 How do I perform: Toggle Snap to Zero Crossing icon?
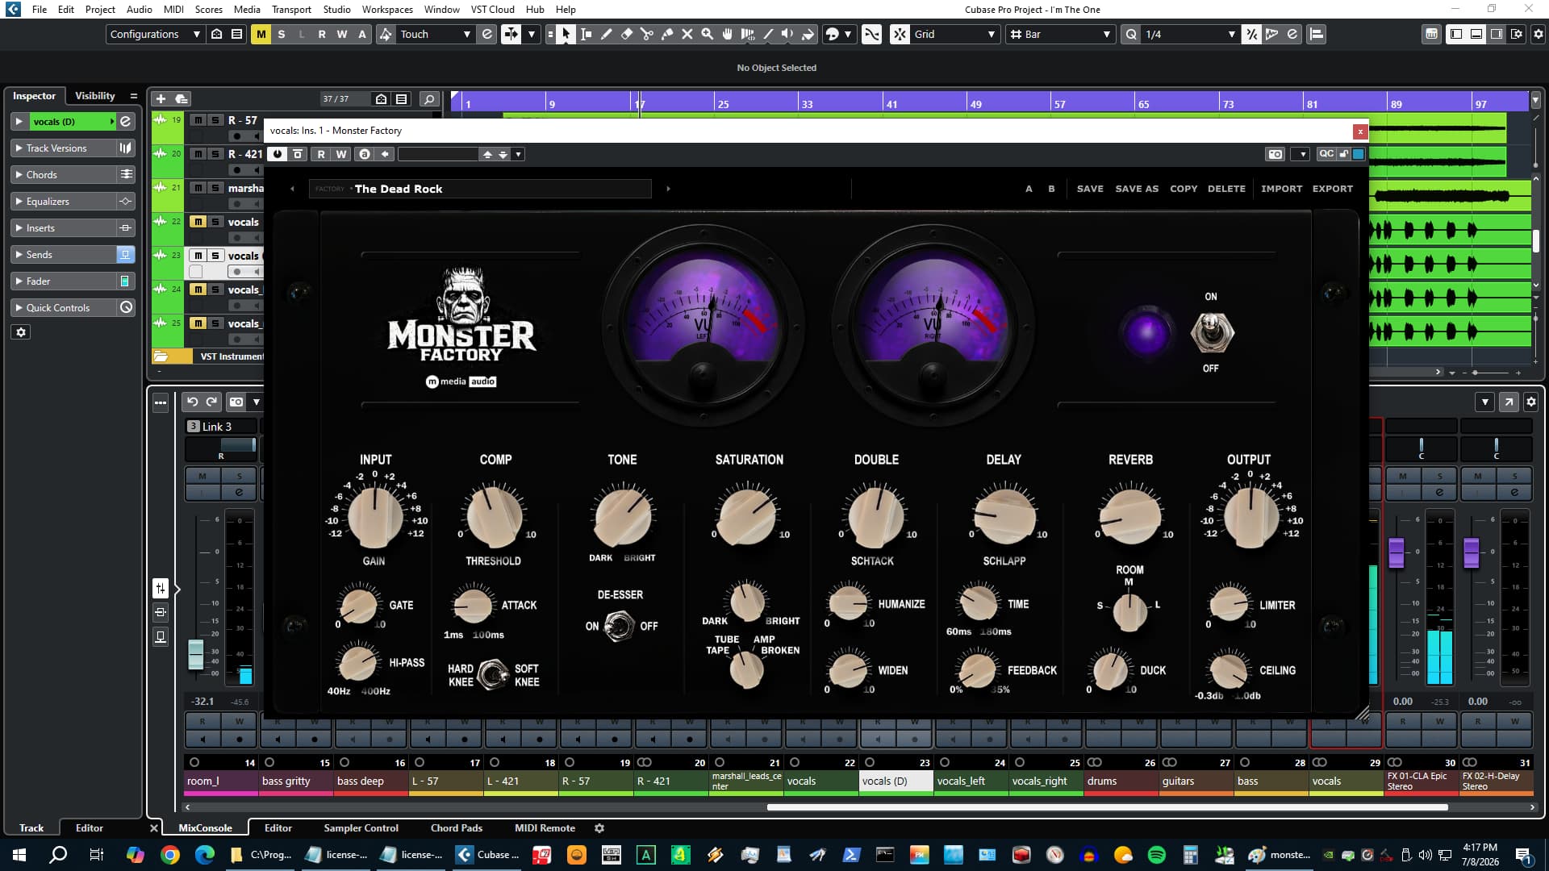point(871,34)
